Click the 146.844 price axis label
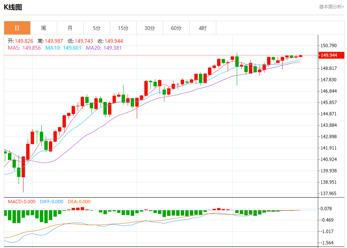 click(329, 91)
